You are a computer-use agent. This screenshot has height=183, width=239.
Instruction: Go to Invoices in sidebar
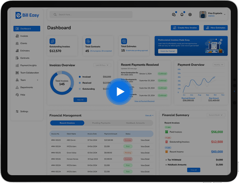(x=24, y=36)
